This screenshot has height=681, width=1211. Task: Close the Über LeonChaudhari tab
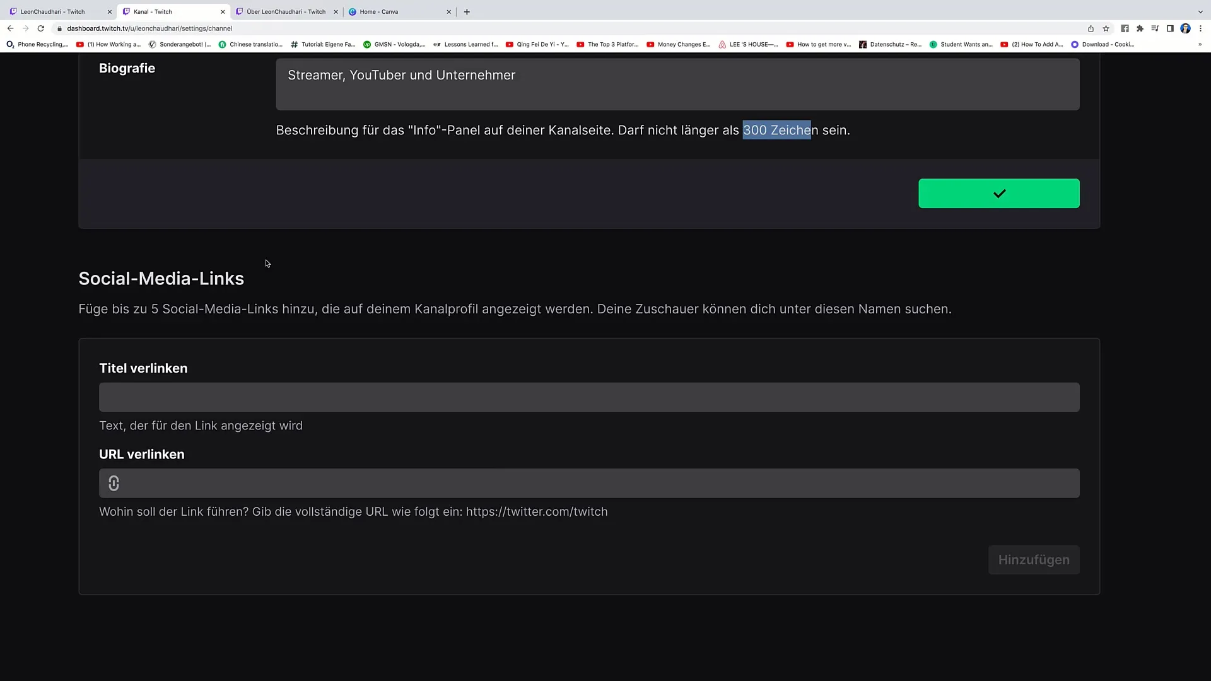click(336, 12)
